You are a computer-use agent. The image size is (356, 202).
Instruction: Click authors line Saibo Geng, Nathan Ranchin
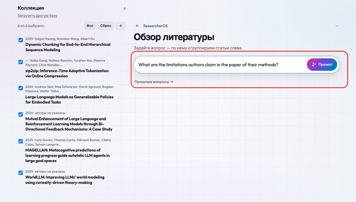coord(65,63)
